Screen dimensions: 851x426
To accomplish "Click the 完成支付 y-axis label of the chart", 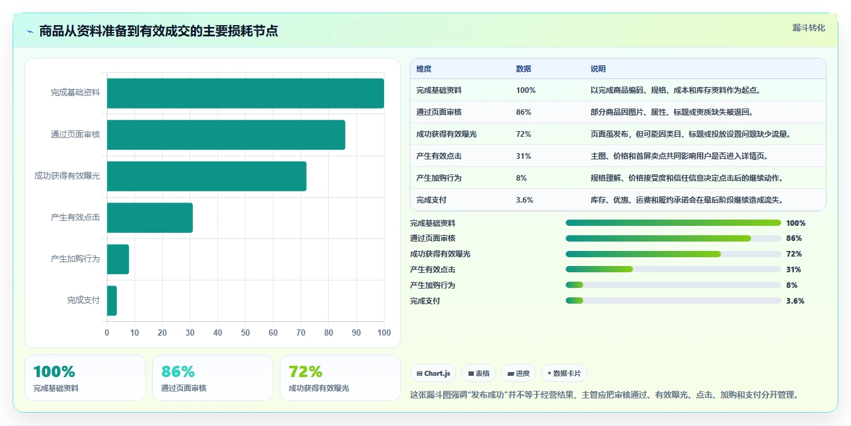I will click(x=84, y=301).
